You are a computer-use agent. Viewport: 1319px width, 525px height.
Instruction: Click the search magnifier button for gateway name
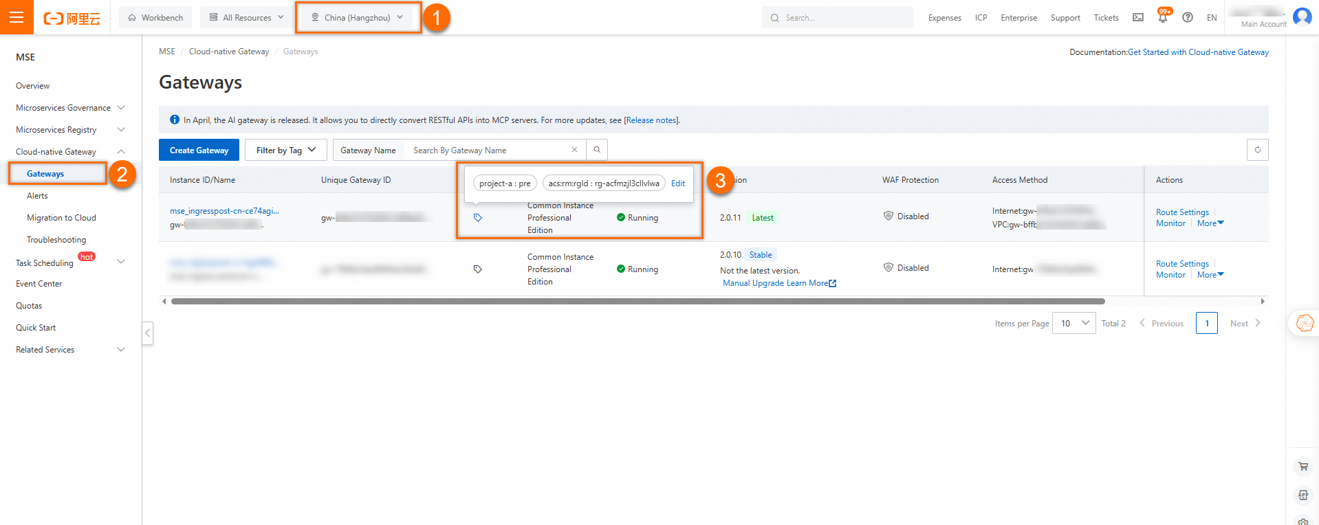pyautogui.click(x=597, y=150)
